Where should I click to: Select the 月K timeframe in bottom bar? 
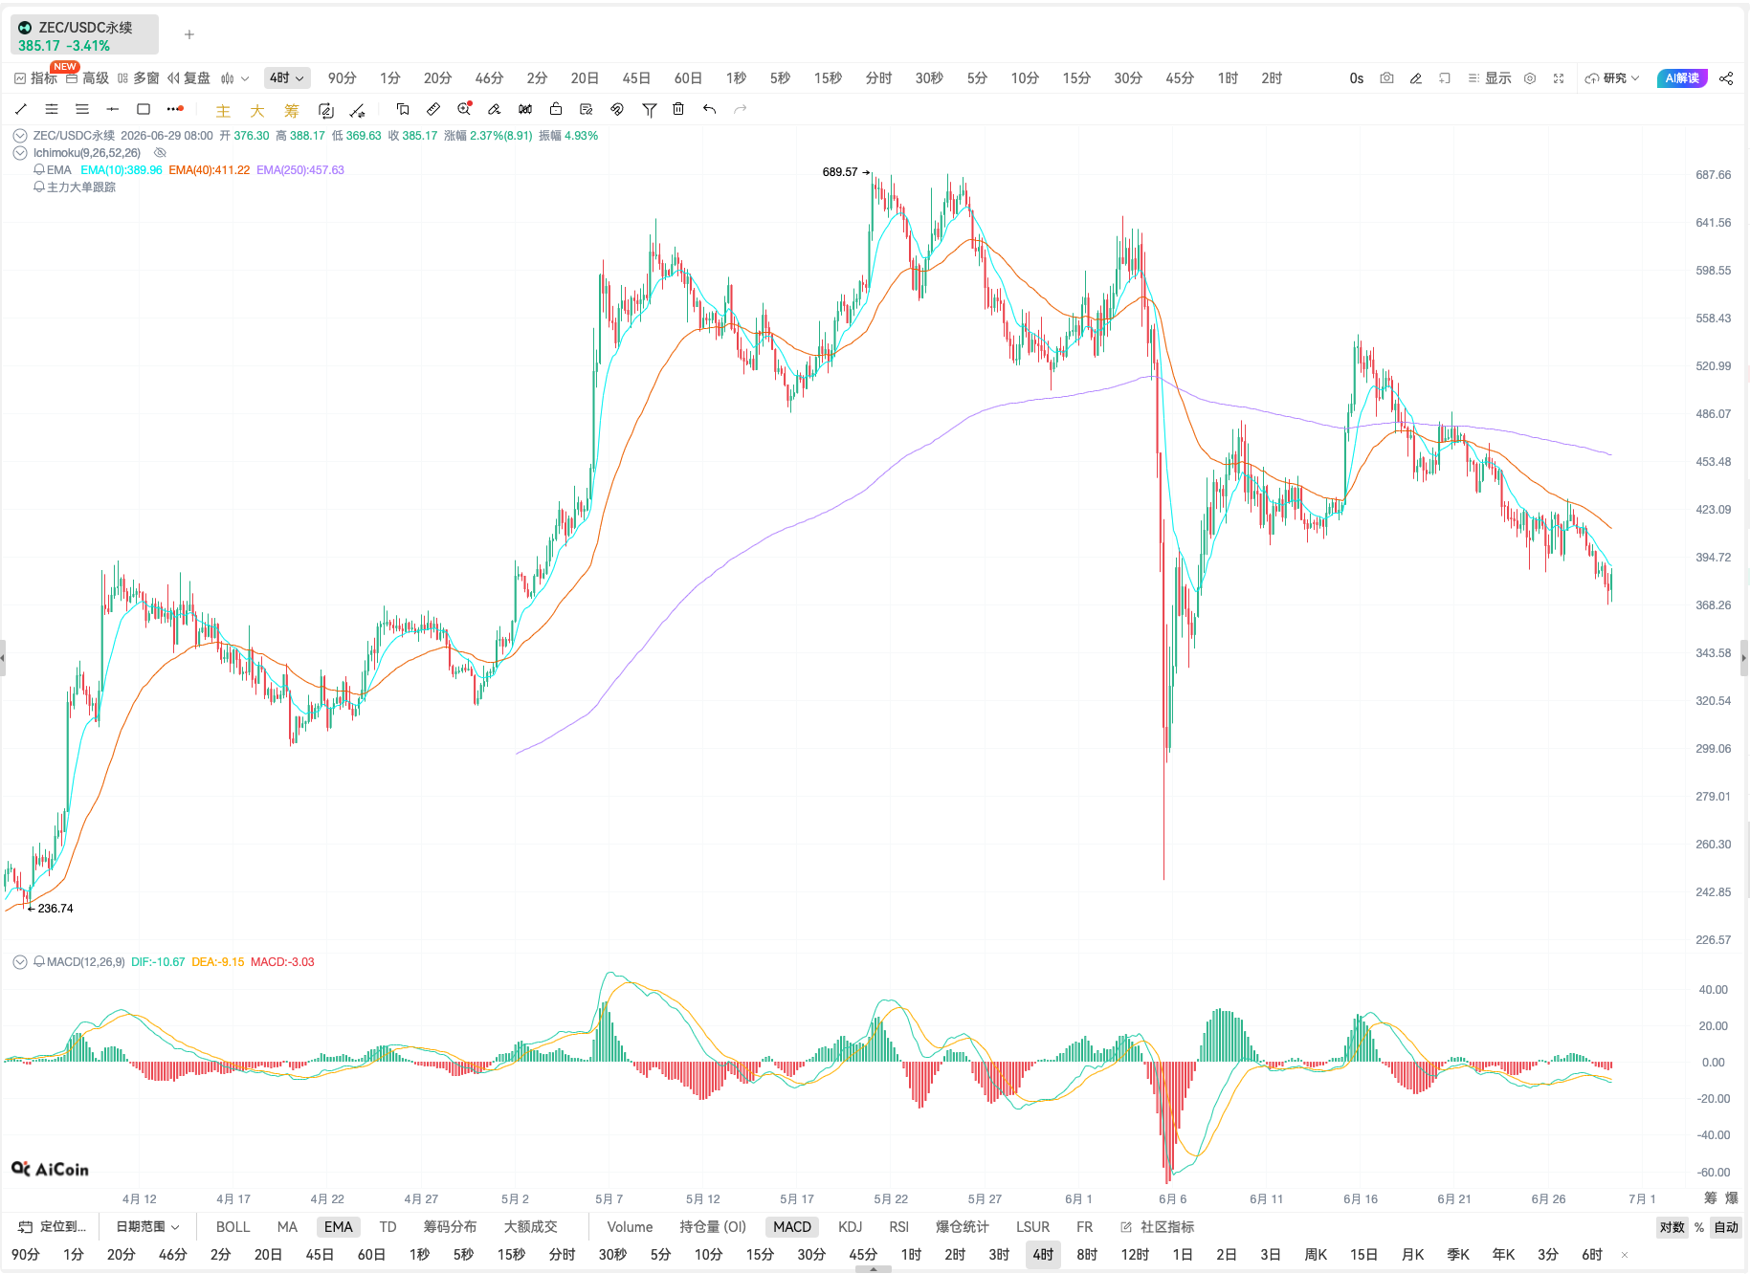click(x=1412, y=1255)
